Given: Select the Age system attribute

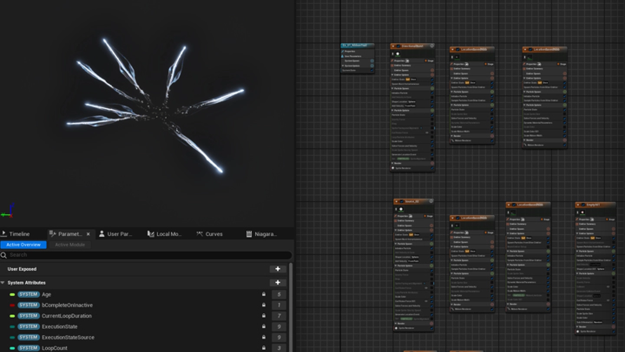Looking at the screenshot, I should 46,295.
